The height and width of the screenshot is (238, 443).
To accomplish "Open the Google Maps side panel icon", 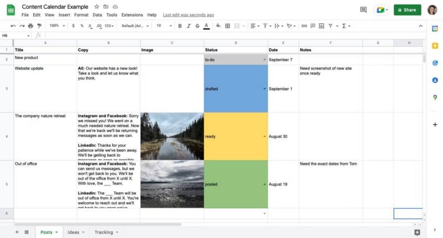I will point(435,97).
